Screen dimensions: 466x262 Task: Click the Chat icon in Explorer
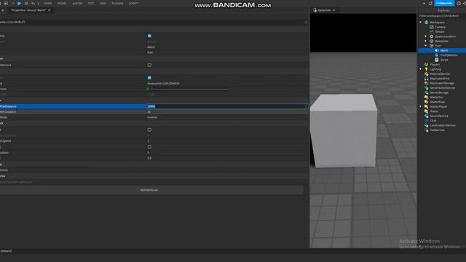click(x=426, y=121)
